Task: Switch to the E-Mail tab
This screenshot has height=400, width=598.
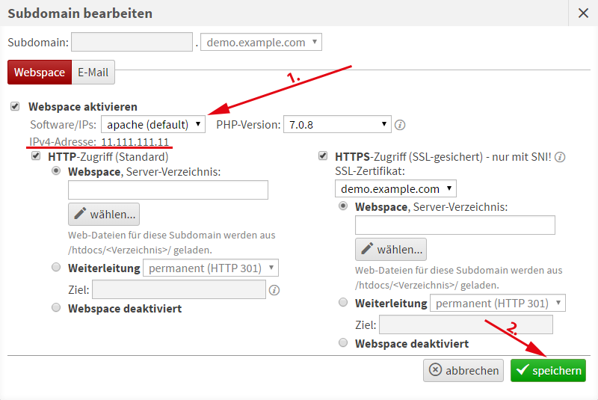Action: pyautogui.click(x=93, y=73)
